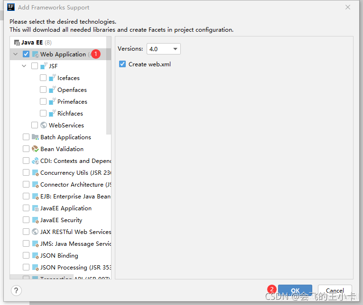Check the Connector Architecture checkbox
This screenshot has width=363, height=305.
(26, 184)
